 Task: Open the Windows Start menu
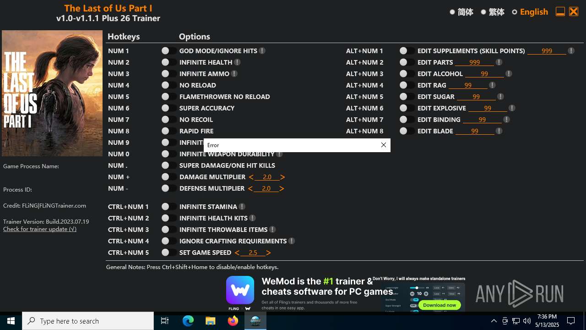11,321
